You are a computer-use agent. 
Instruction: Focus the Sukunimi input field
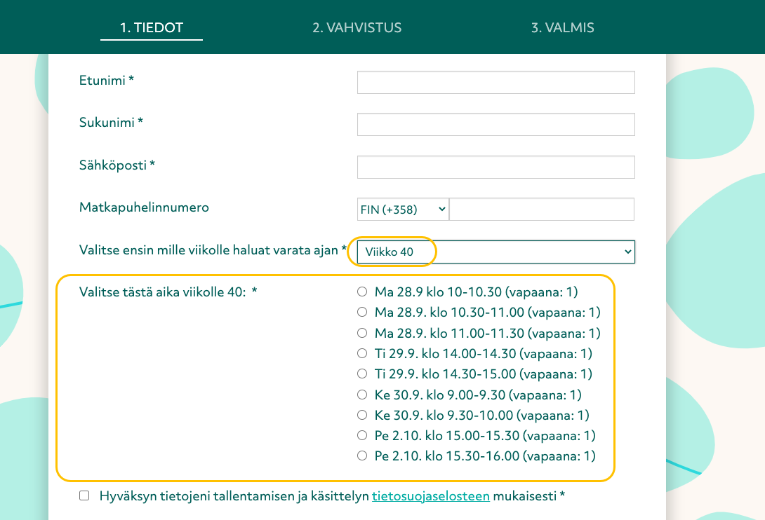point(495,124)
